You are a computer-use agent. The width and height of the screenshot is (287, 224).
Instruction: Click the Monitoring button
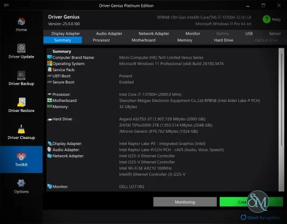tap(185, 202)
